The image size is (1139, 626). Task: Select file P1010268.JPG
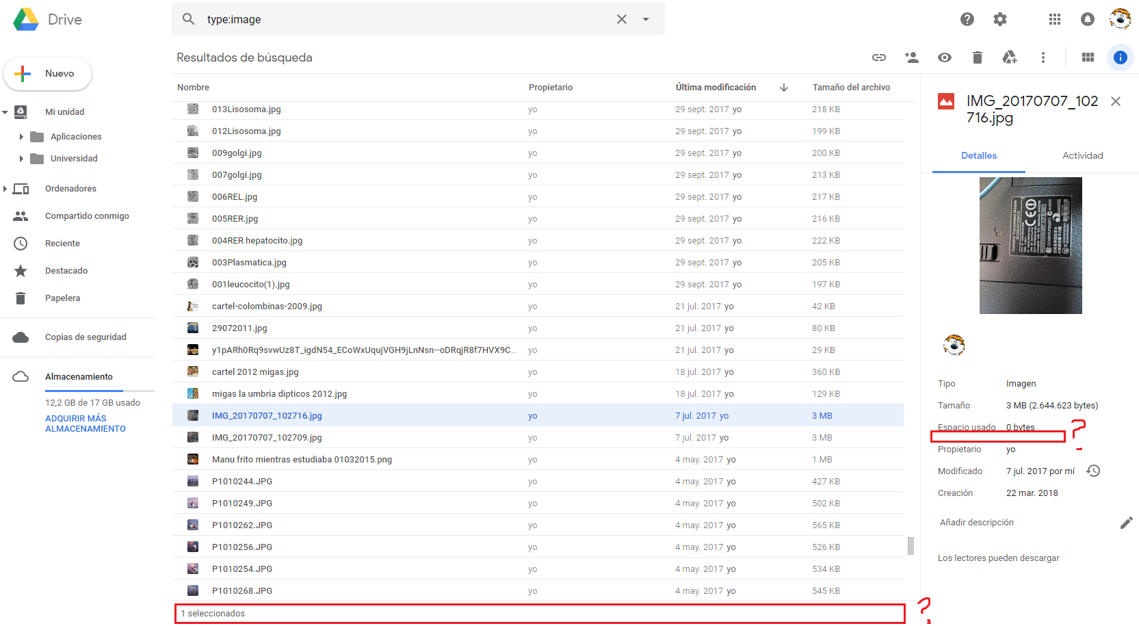pyautogui.click(x=538, y=591)
